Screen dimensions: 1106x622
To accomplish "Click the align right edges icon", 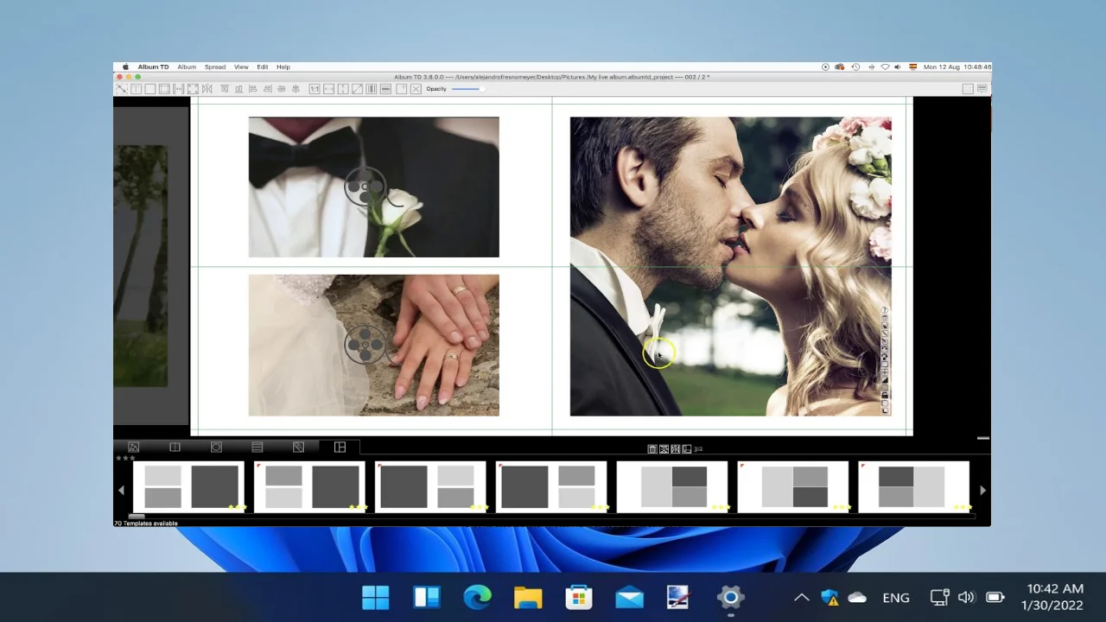I will tap(267, 89).
